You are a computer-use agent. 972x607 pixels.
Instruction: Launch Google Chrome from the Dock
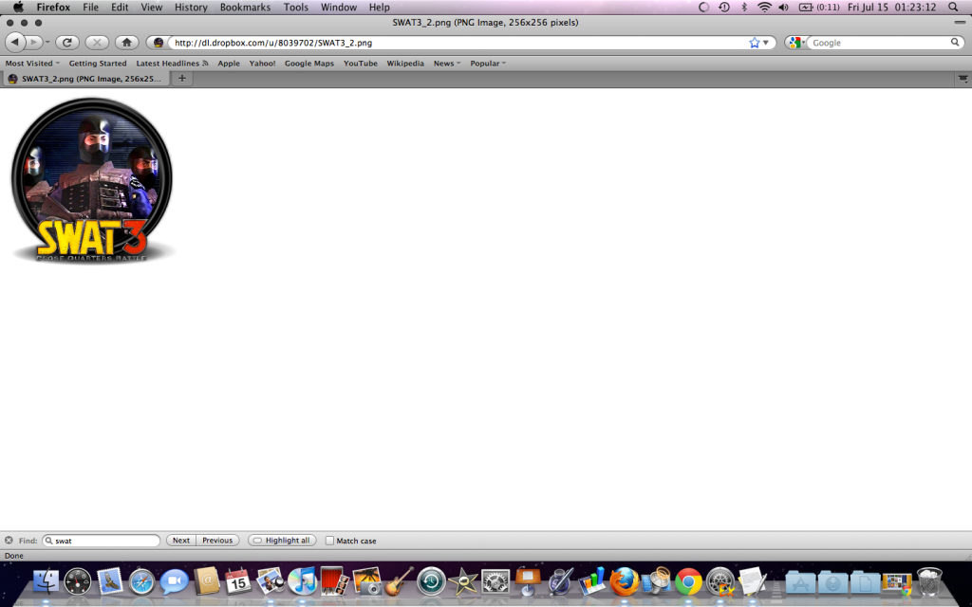click(688, 581)
